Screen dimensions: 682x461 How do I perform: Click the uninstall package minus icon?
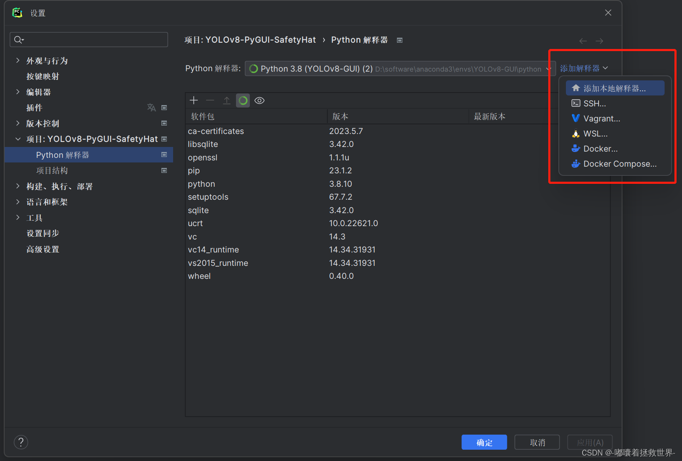click(x=210, y=100)
